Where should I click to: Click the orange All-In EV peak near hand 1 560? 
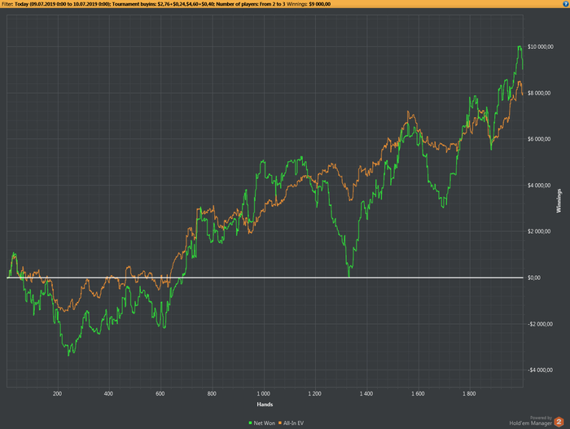pos(408,112)
